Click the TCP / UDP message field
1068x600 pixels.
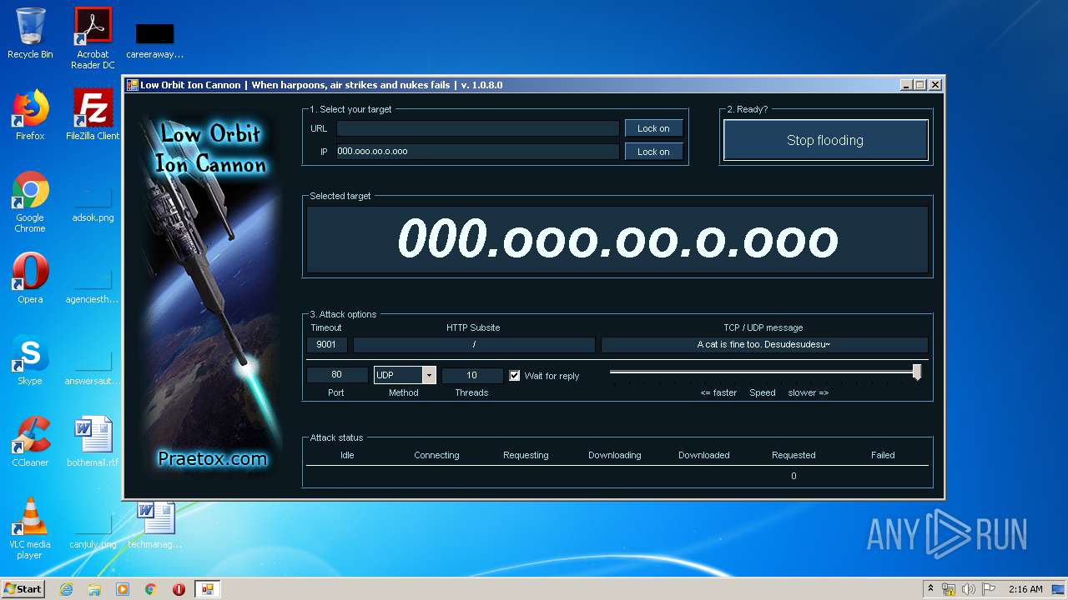(x=764, y=345)
